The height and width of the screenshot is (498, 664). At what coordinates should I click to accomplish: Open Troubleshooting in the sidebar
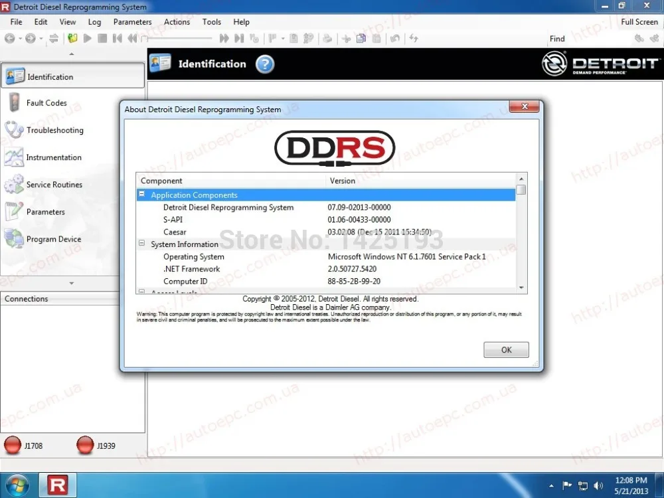pyautogui.click(x=54, y=130)
